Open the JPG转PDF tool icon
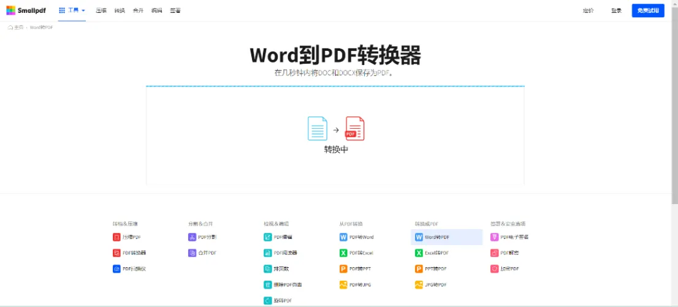This screenshot has height=307, width=678. pyautogui.click(x=419, y=285)
